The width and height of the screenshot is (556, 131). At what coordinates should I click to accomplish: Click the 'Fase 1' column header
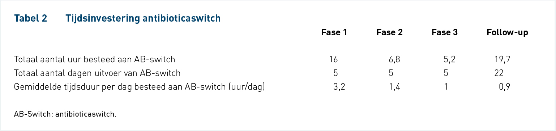[334, 32]
